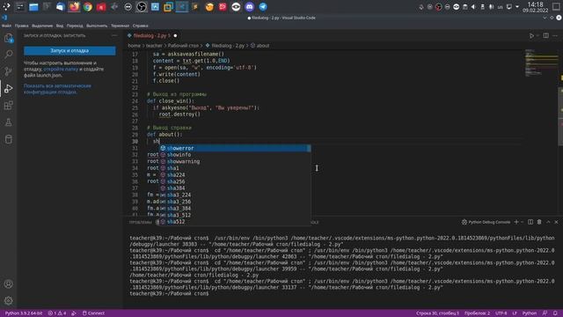Change indentation via Пробелов: 2
The height and width of the screenshot is (317, 563).
coord(477,313)
